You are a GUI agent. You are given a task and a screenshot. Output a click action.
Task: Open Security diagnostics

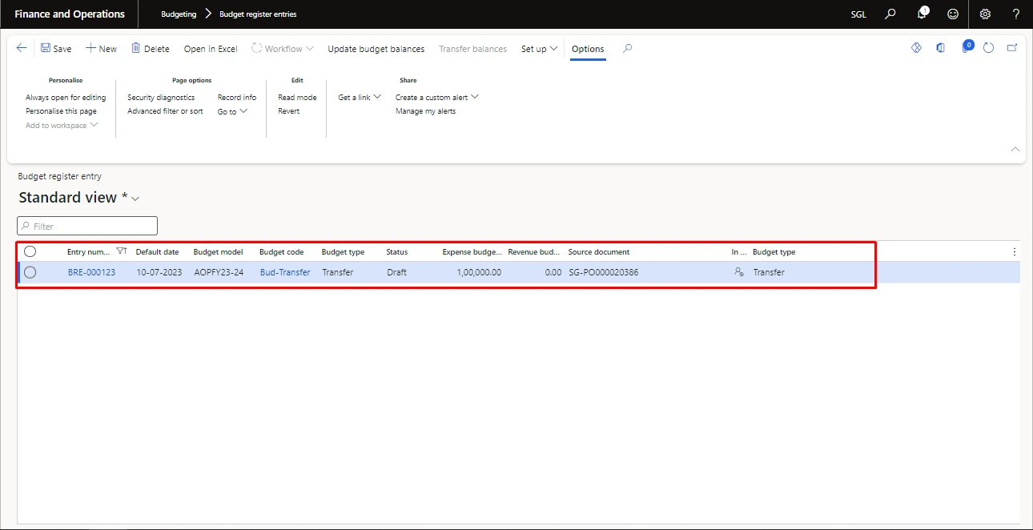coord(161,98)
